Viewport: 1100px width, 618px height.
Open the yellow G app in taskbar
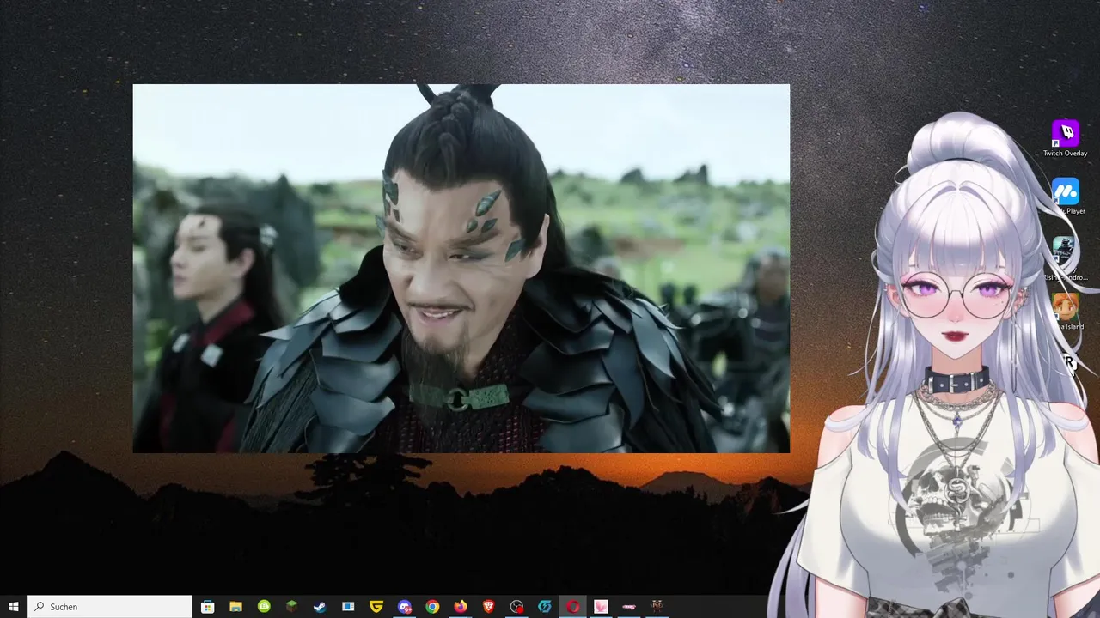(376, 607)
